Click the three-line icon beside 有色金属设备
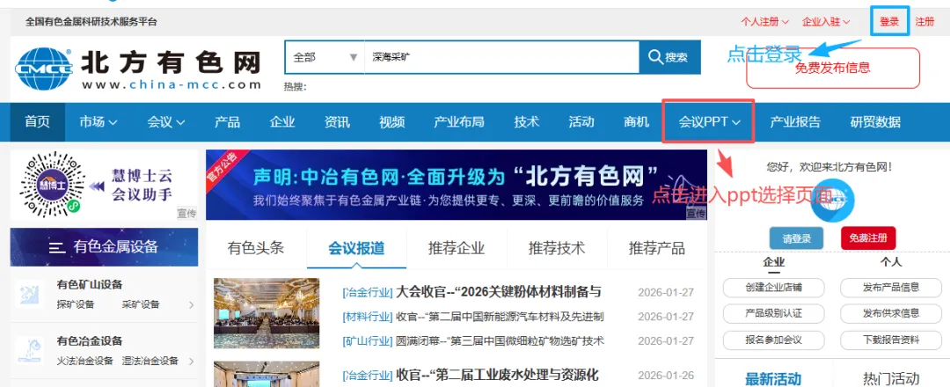The width and height of the screenshot is (950, 387). click(57, 247)
